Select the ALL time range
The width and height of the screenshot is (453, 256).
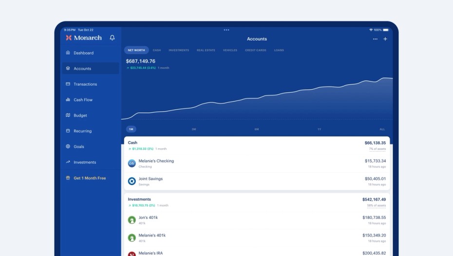(x=382, y=129)
